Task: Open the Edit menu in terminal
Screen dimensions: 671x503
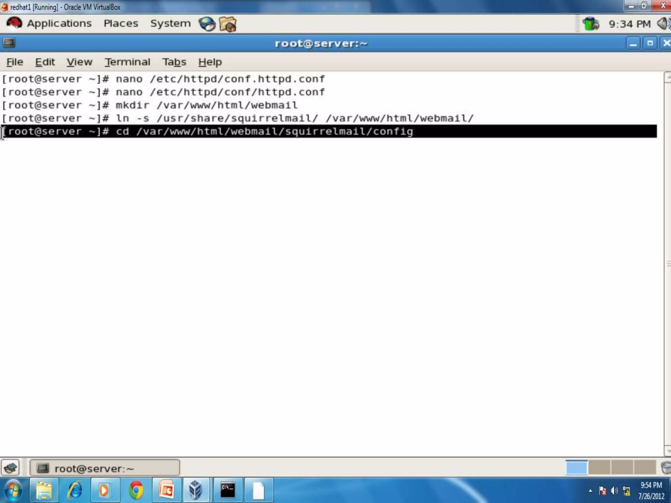Action: (x=45, y=62)
